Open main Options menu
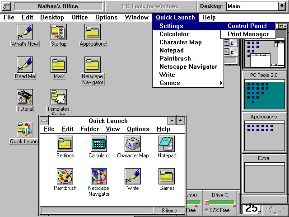 107,17
